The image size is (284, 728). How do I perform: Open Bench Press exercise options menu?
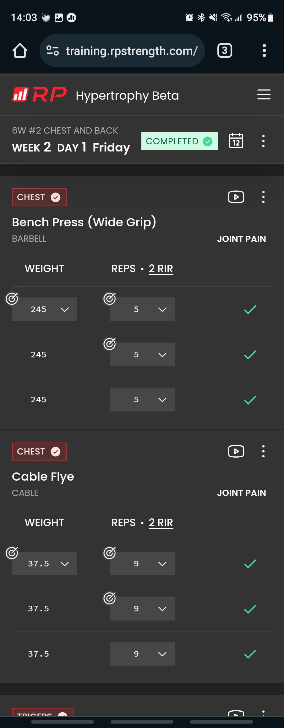[263, 197]
